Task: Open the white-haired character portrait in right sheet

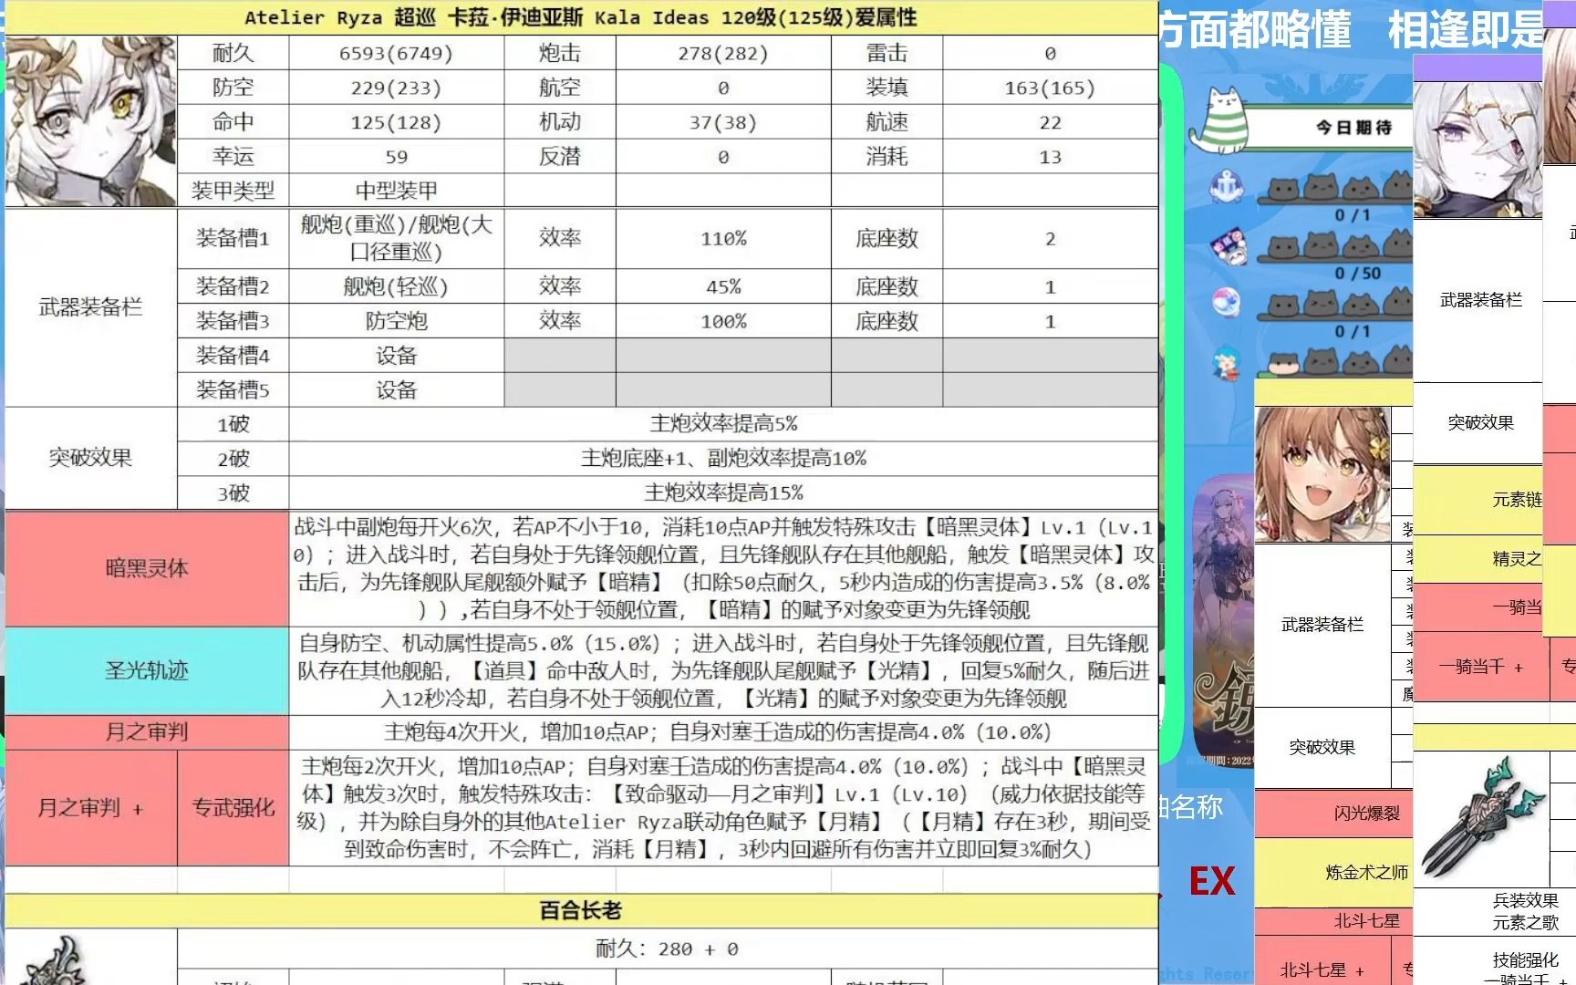Action: click(x=1477, y=150)
